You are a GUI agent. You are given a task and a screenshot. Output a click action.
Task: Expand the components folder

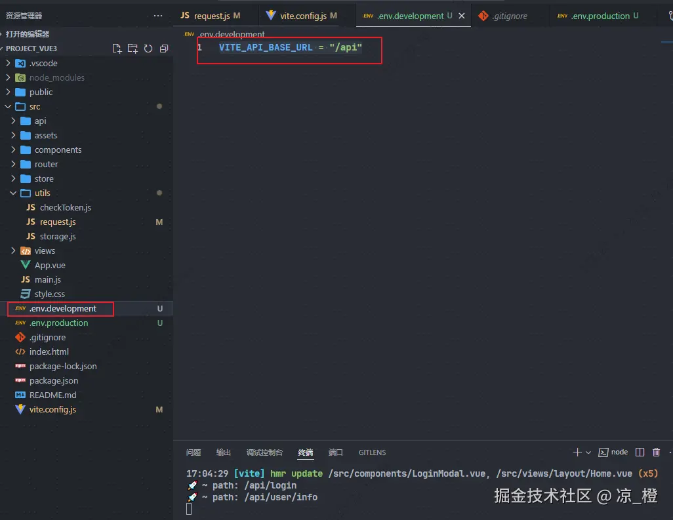[x=13, y=150]
